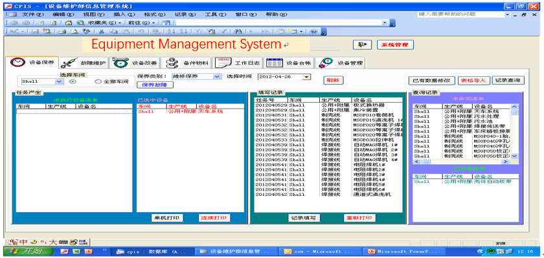
Task: Click the Home icon in the web toolbar
Action: [x=69, y=23]
